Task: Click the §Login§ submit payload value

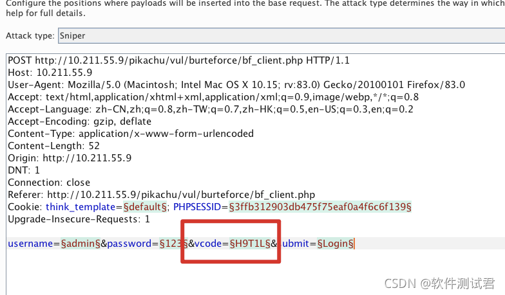Action: pyautogui.click(x=336, y=244)
